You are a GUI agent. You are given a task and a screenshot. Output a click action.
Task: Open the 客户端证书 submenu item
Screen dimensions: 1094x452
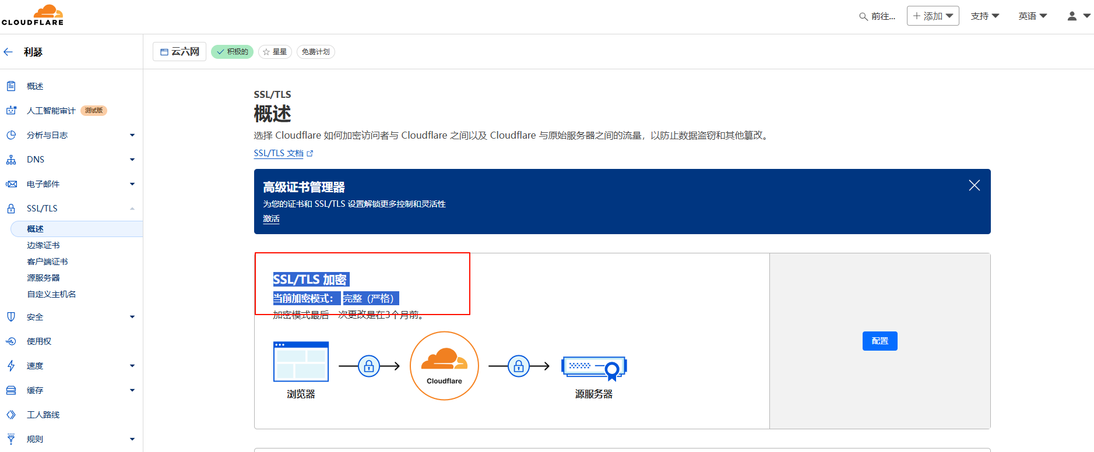pyautogui.click(x=47, y=262)
